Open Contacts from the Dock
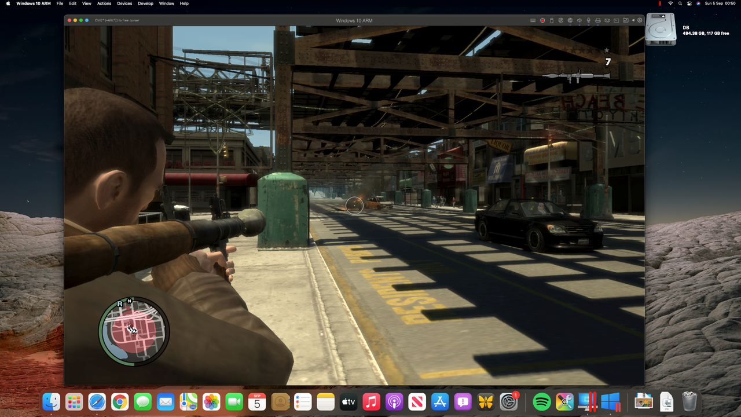This screenshot has height=417, width=741. (x=280, y=401)
